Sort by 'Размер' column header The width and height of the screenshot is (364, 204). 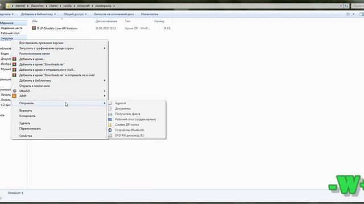pyautogui.click(x=159, y=21)
